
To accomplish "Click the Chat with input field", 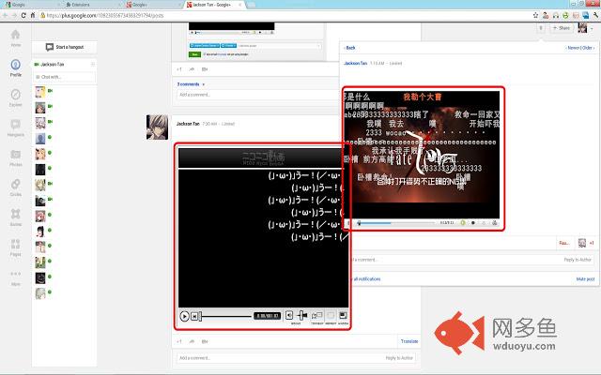I will [x=64, y=77].
